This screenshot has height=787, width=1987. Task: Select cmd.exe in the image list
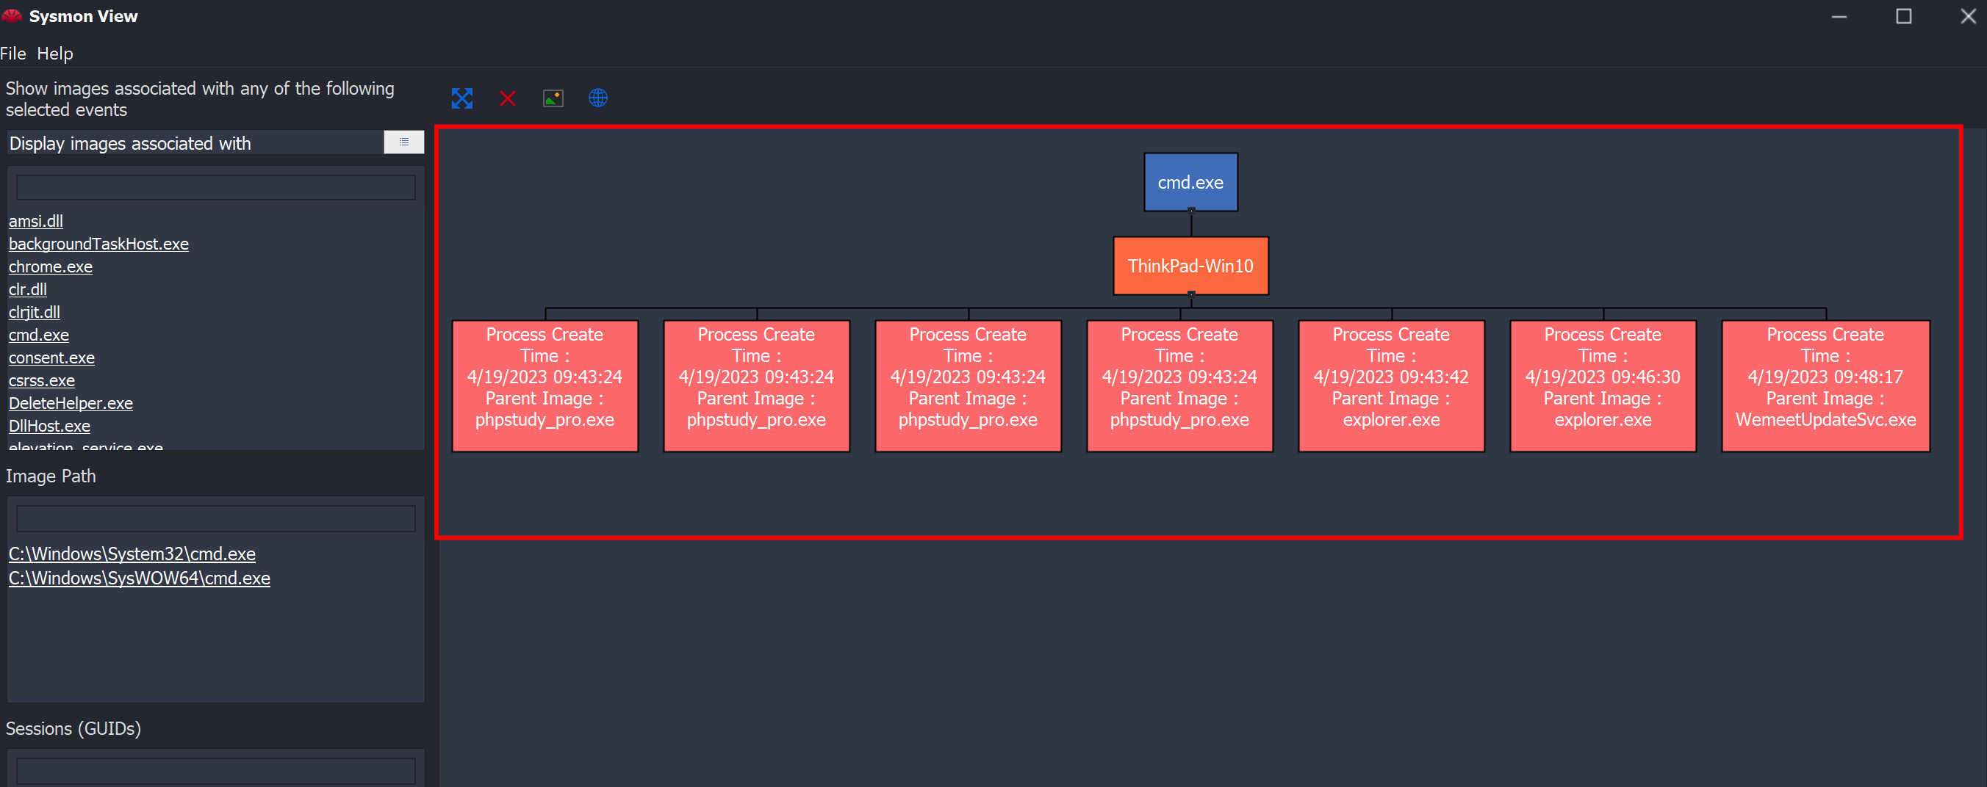pos(38,335)
